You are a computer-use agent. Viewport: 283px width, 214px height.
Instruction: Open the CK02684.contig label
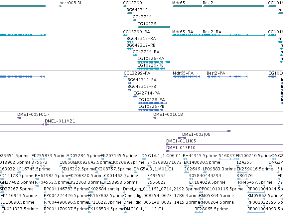[x=103, y=189]
